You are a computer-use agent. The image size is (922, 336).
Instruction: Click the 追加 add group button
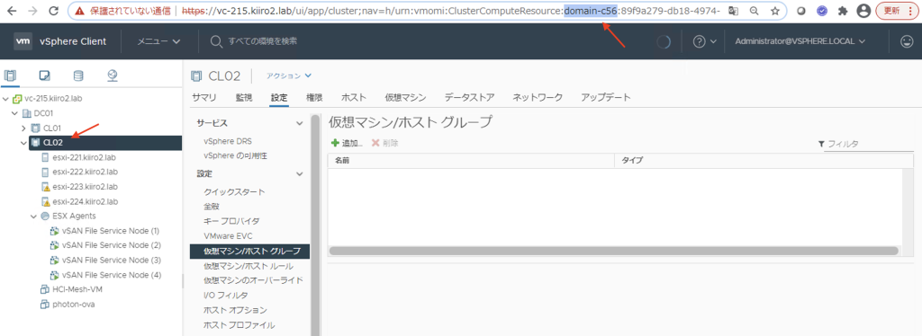tap(347, 143)
